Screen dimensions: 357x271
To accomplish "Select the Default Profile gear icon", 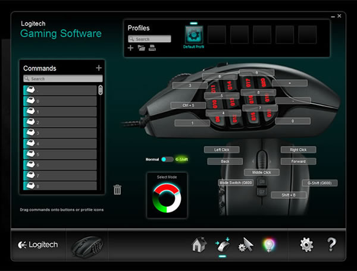I will [x=194, y=34].
